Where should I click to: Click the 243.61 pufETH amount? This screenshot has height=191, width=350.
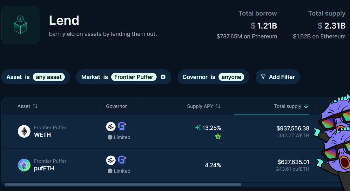tap(293, 169)
